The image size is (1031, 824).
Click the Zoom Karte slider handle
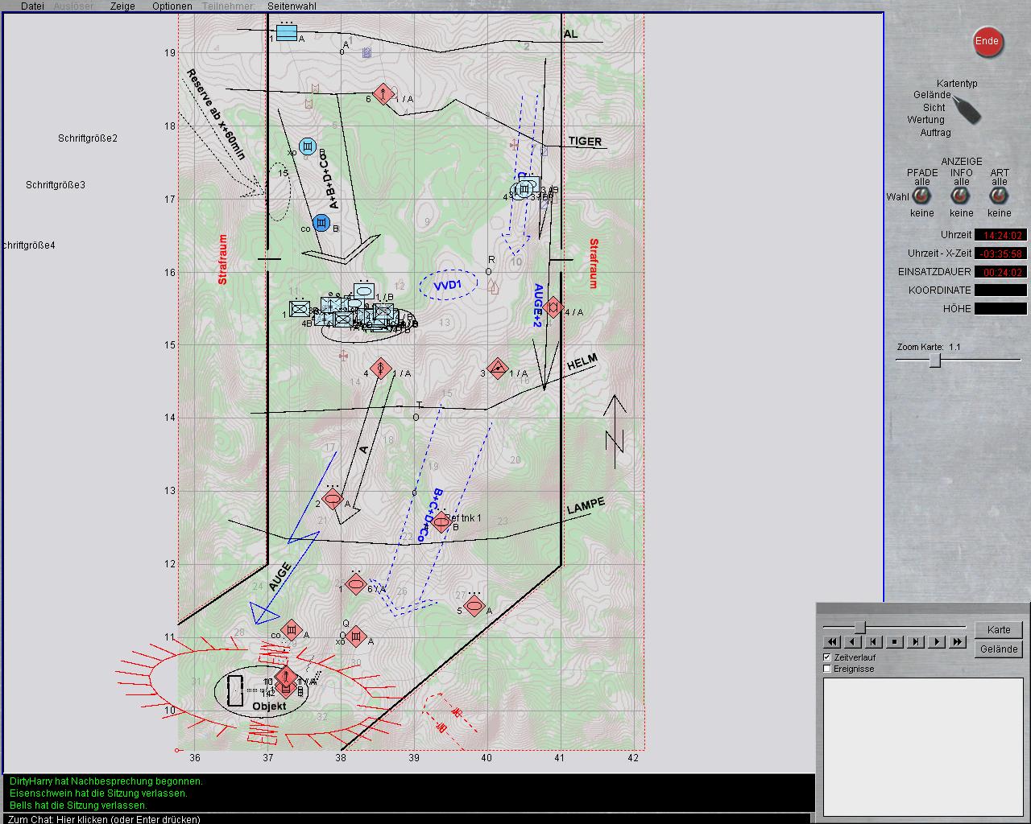coord(935,360)
